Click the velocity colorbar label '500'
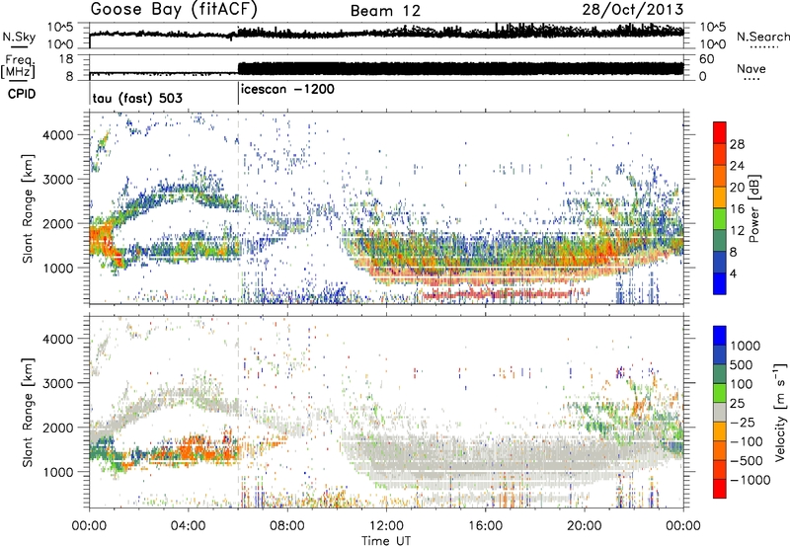This screenshot has height=547, width=790. click(x=742, y=364)
